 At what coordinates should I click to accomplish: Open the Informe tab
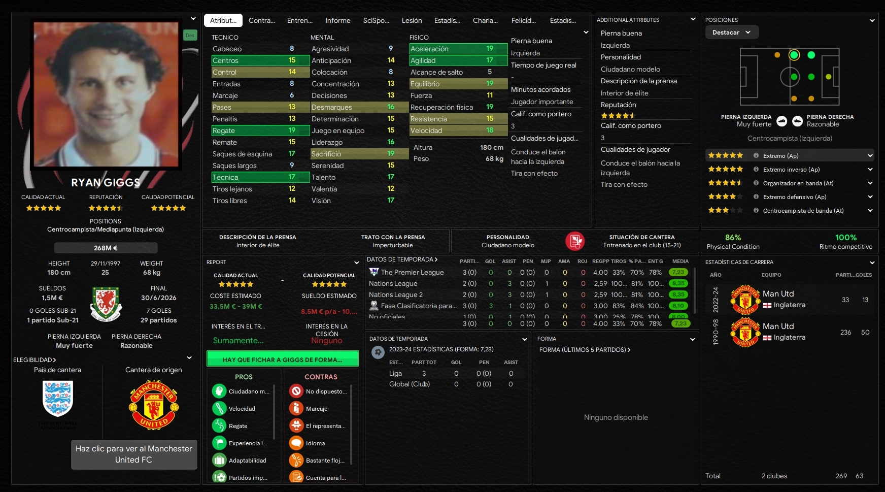pyautogui.click(x=338, y=21)
